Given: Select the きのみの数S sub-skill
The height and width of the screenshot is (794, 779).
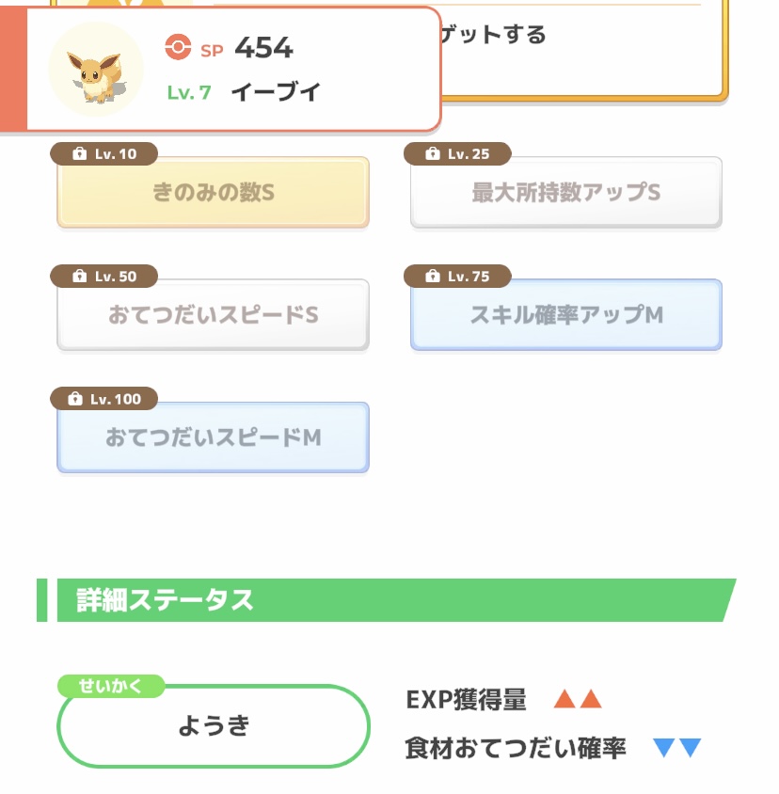Looking at the screenshot, I should (x=214, y=193).
